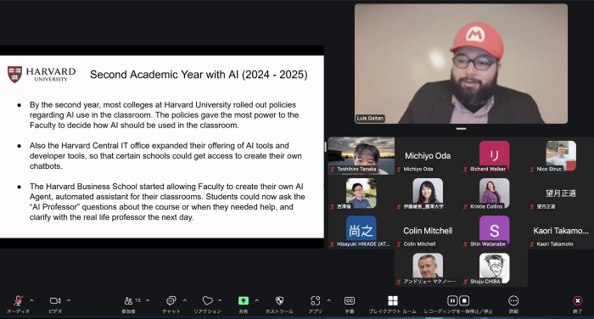Image resolution: width=594 pixels, height=319 pixels.
Task: Open video options chevron
Action: click(69, 300)
